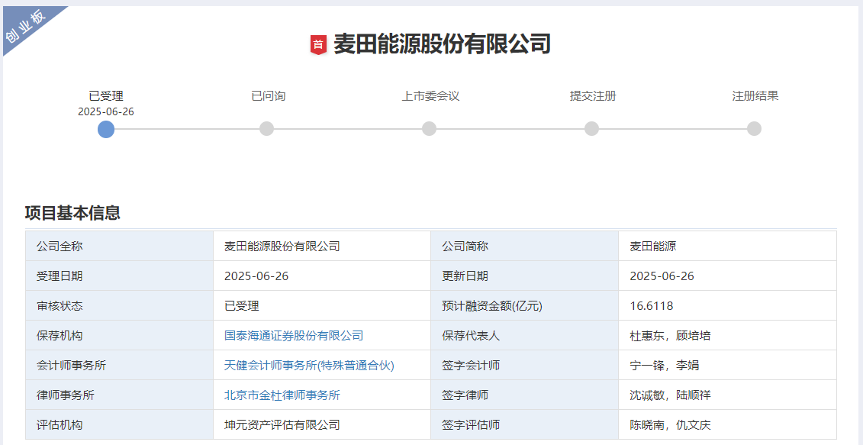Click the 预计融资金额 value 16.6118
The width and height of the screenshot is (863, 445).
tap(649, 305)
